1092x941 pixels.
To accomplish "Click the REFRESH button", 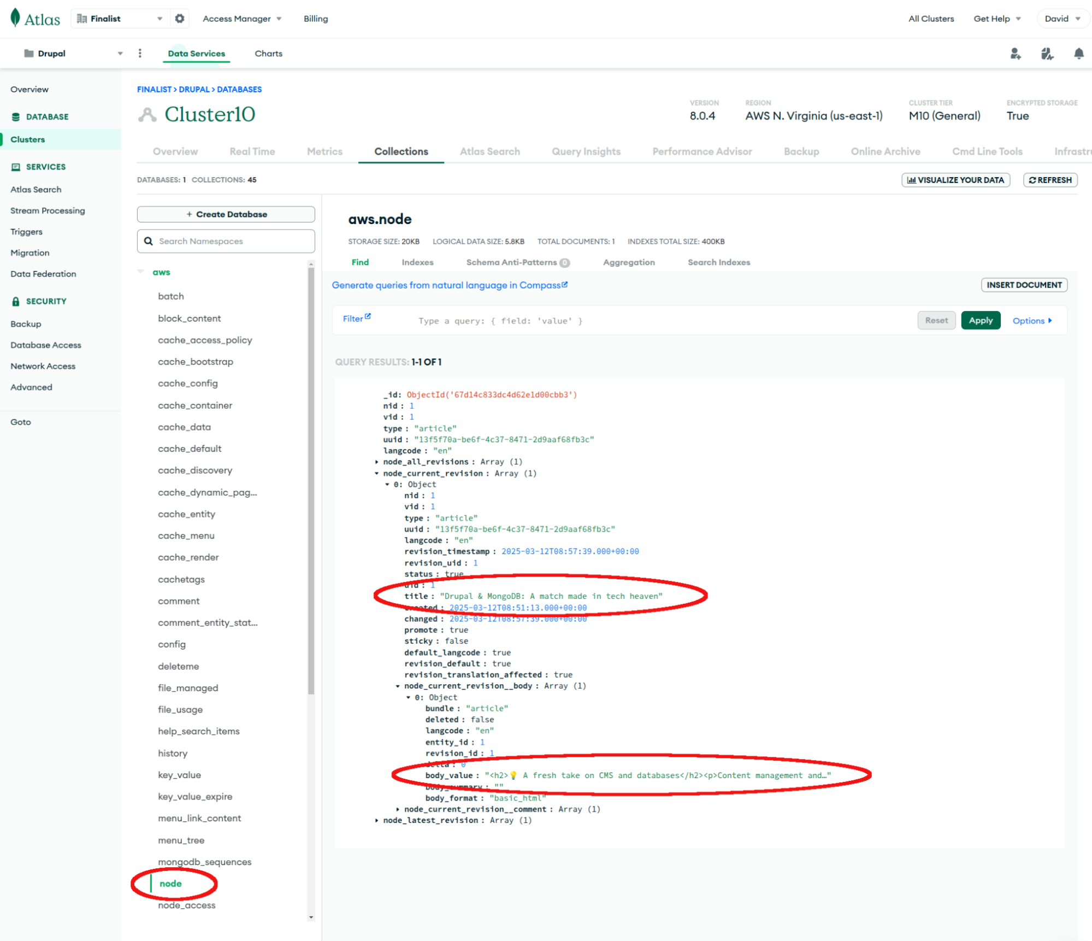I will point(1050,180).
